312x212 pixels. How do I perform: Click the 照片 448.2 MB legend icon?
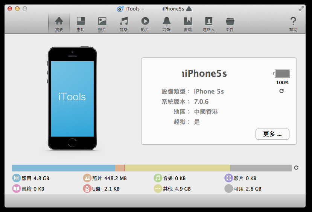pyautogui.click(x=87, y=178)
